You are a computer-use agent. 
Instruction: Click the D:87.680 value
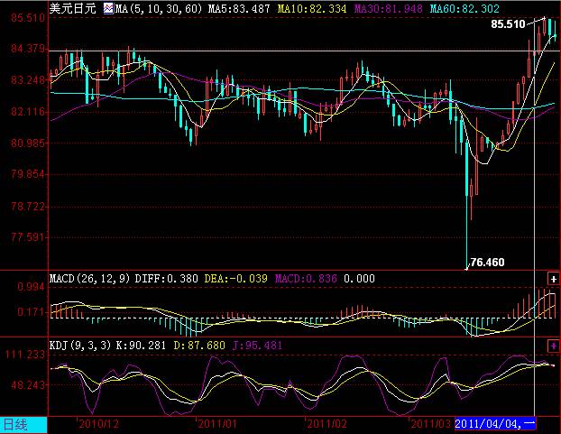(x=199, y=346)
